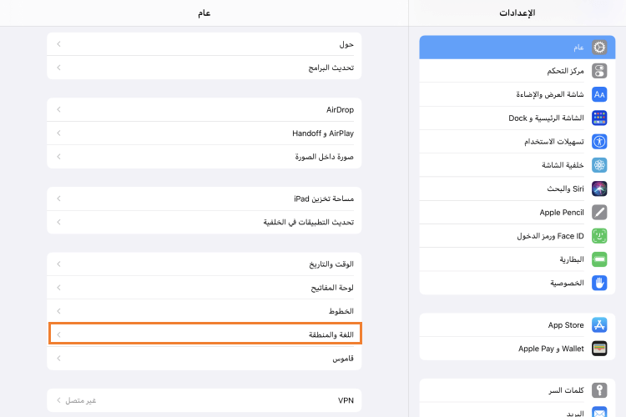Image resolution: width=626 pixels, height=417 pixels.
Task: Open the حول label
Action: click(x=346, y=44)
